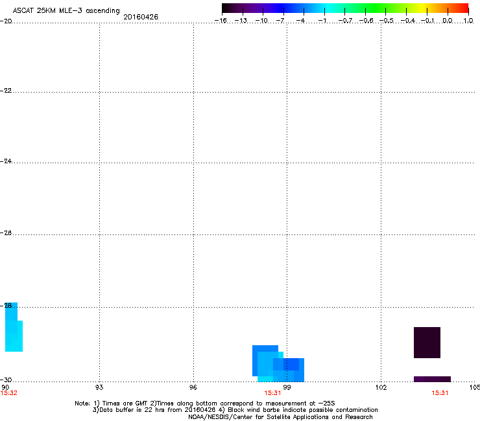Click the -7 color scale label
The height and width of the screenshot is (421, 480).
click(280, 21)
